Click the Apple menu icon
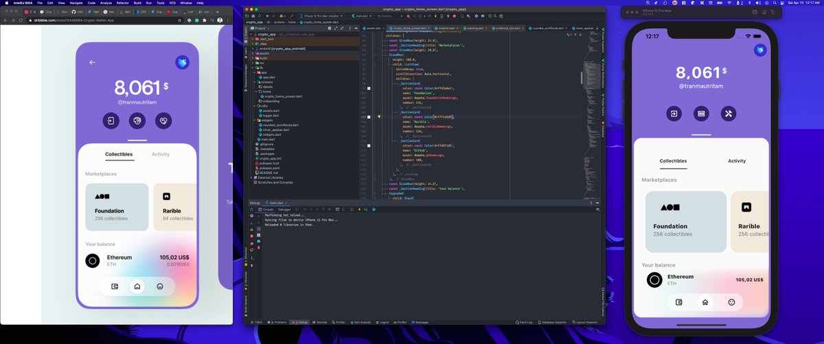The width and height of the screenshot is (824, 344). pos(5,3)
